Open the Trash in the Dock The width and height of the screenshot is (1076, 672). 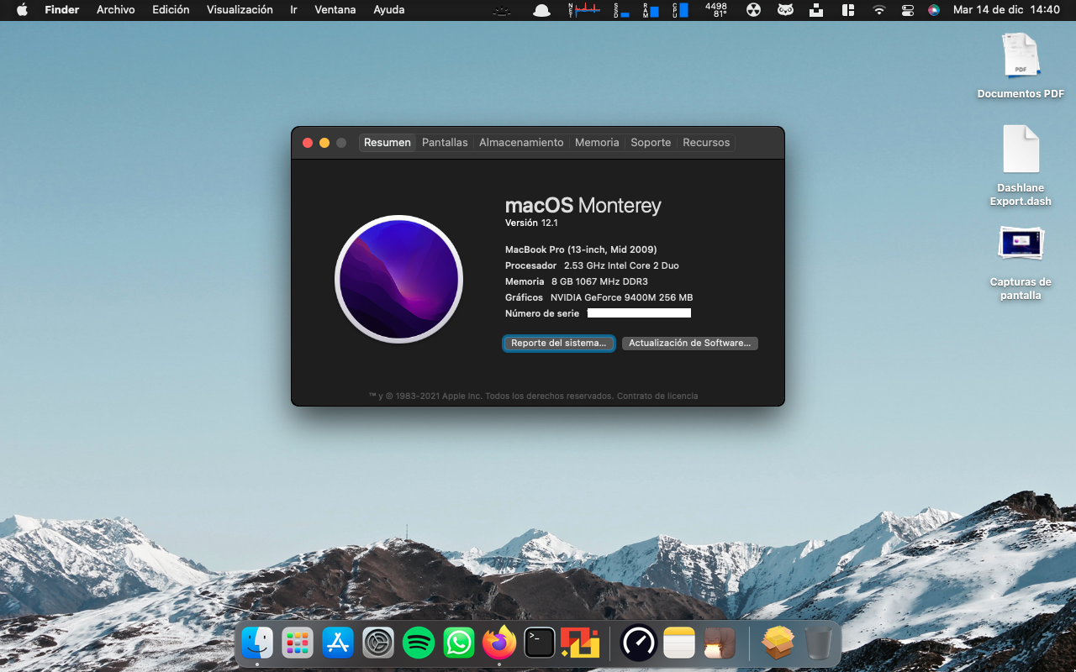[819, 643]
